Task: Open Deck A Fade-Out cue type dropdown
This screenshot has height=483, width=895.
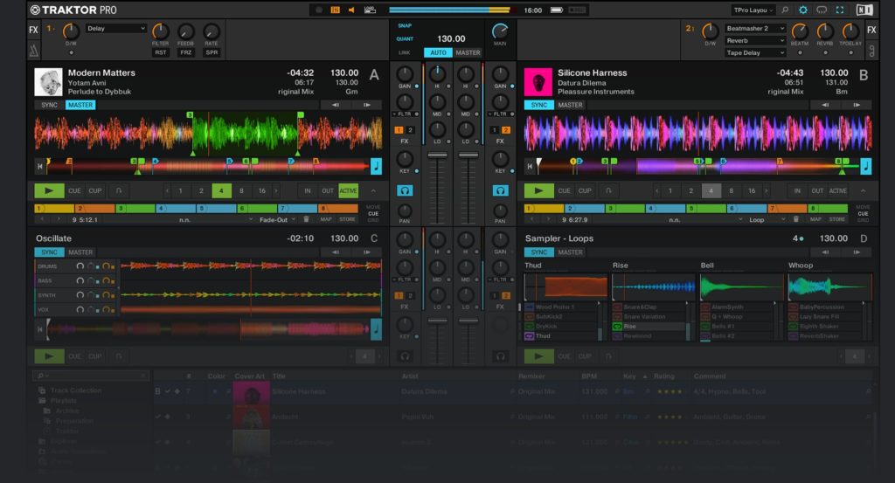Action: click(277, 219)
